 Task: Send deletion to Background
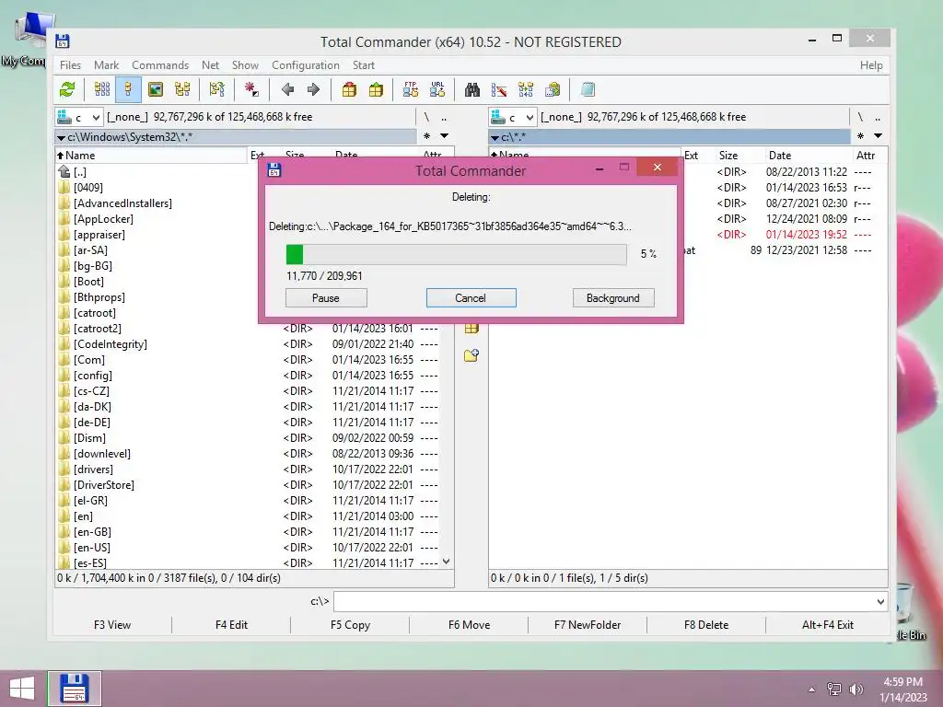[613, 297]
